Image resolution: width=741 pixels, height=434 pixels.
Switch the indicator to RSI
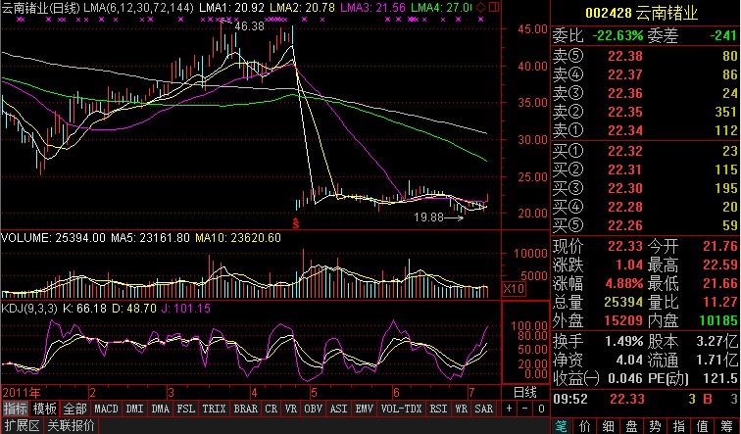click(x=438, y=409)
